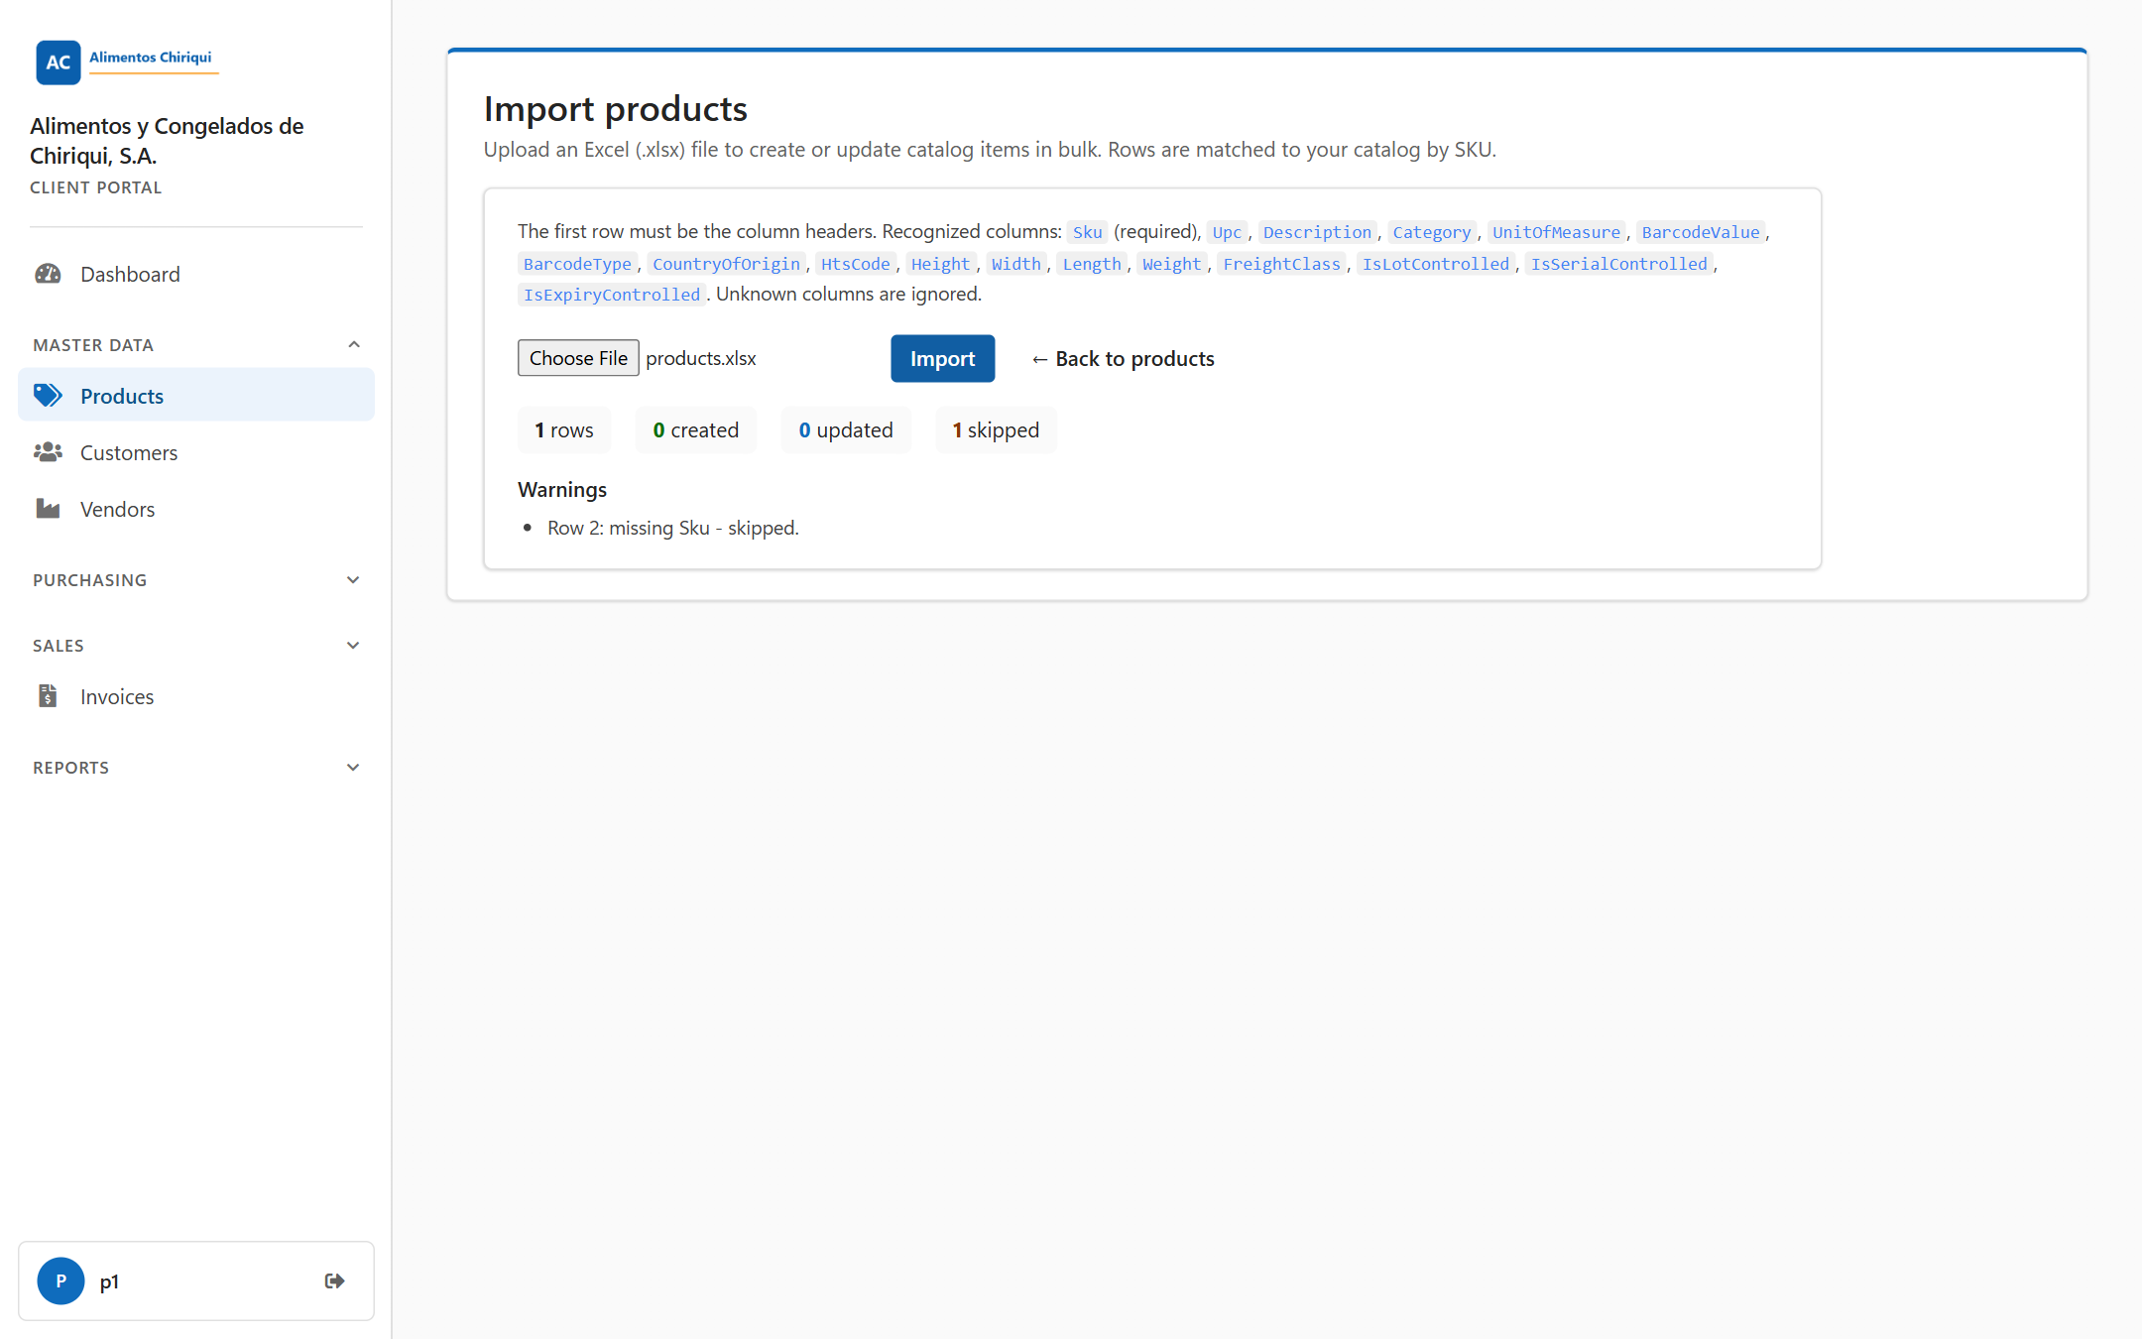Image resolution: width=2142 pixels, height=1339 pixels.
Task: Click the Invoices document icon
Action: coord(48,696)
